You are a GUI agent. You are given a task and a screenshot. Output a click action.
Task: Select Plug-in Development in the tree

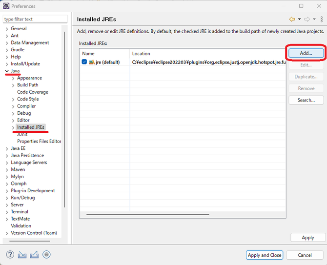click(x=33, y=190)
